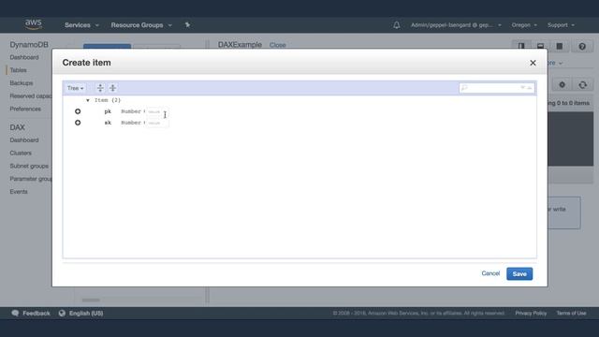Select the sk attribute name
Image resolution: width=599 pixels, height=337 pixels.
pos(108,123)
